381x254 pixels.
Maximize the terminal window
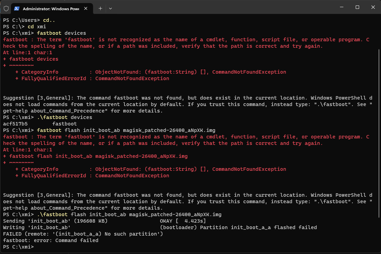(357, 7)
